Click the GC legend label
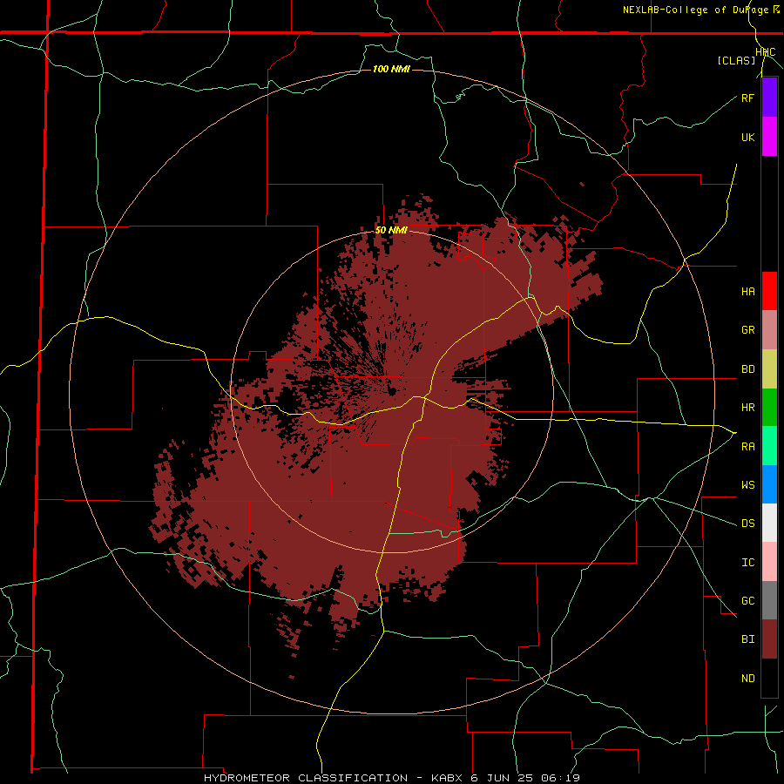Image resolution: width=784 pixels, height=784 pixels. [747, 601]
